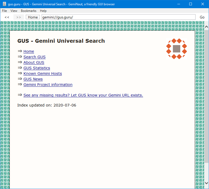Open the File menu
Image resolution: width=209 pixels, height=189 pixels.
coord(4,11)
